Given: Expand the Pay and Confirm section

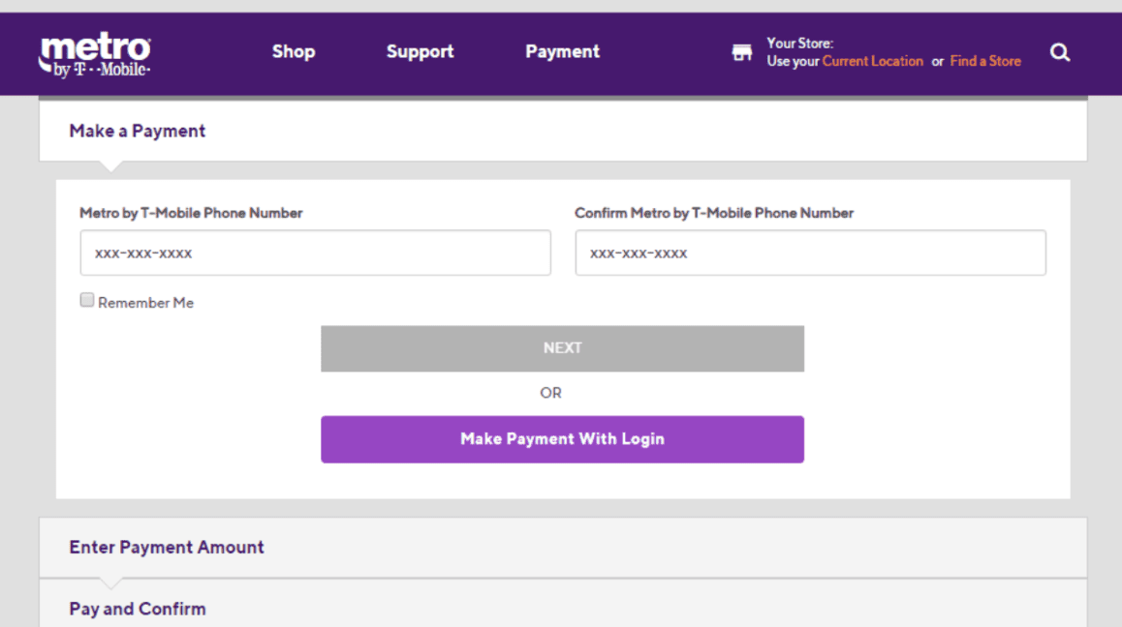Looking at the screenshot, I should pos(138,610).
